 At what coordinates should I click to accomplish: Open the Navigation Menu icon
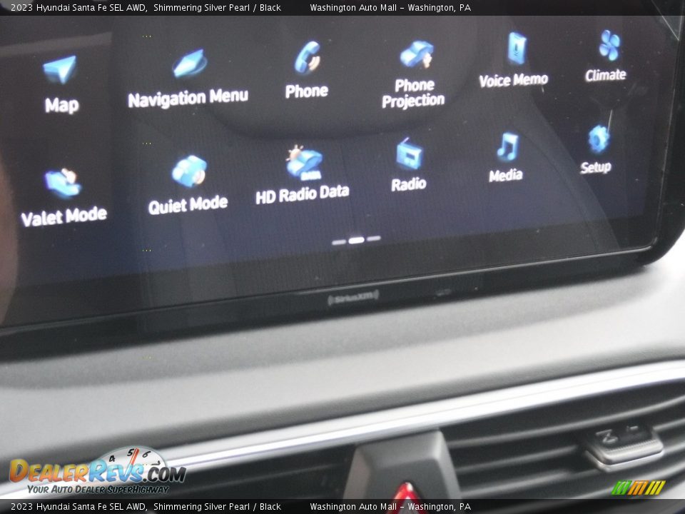[x=189, y=64]
